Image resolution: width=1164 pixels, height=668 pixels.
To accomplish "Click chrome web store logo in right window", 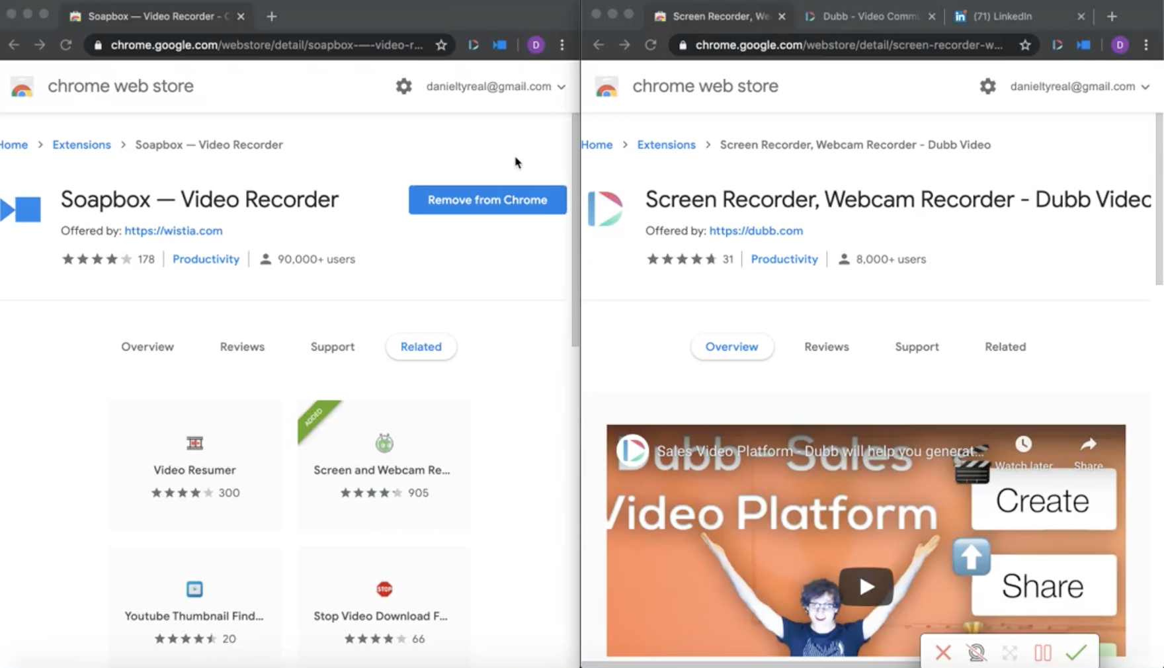I will click(x=606, y=87).
